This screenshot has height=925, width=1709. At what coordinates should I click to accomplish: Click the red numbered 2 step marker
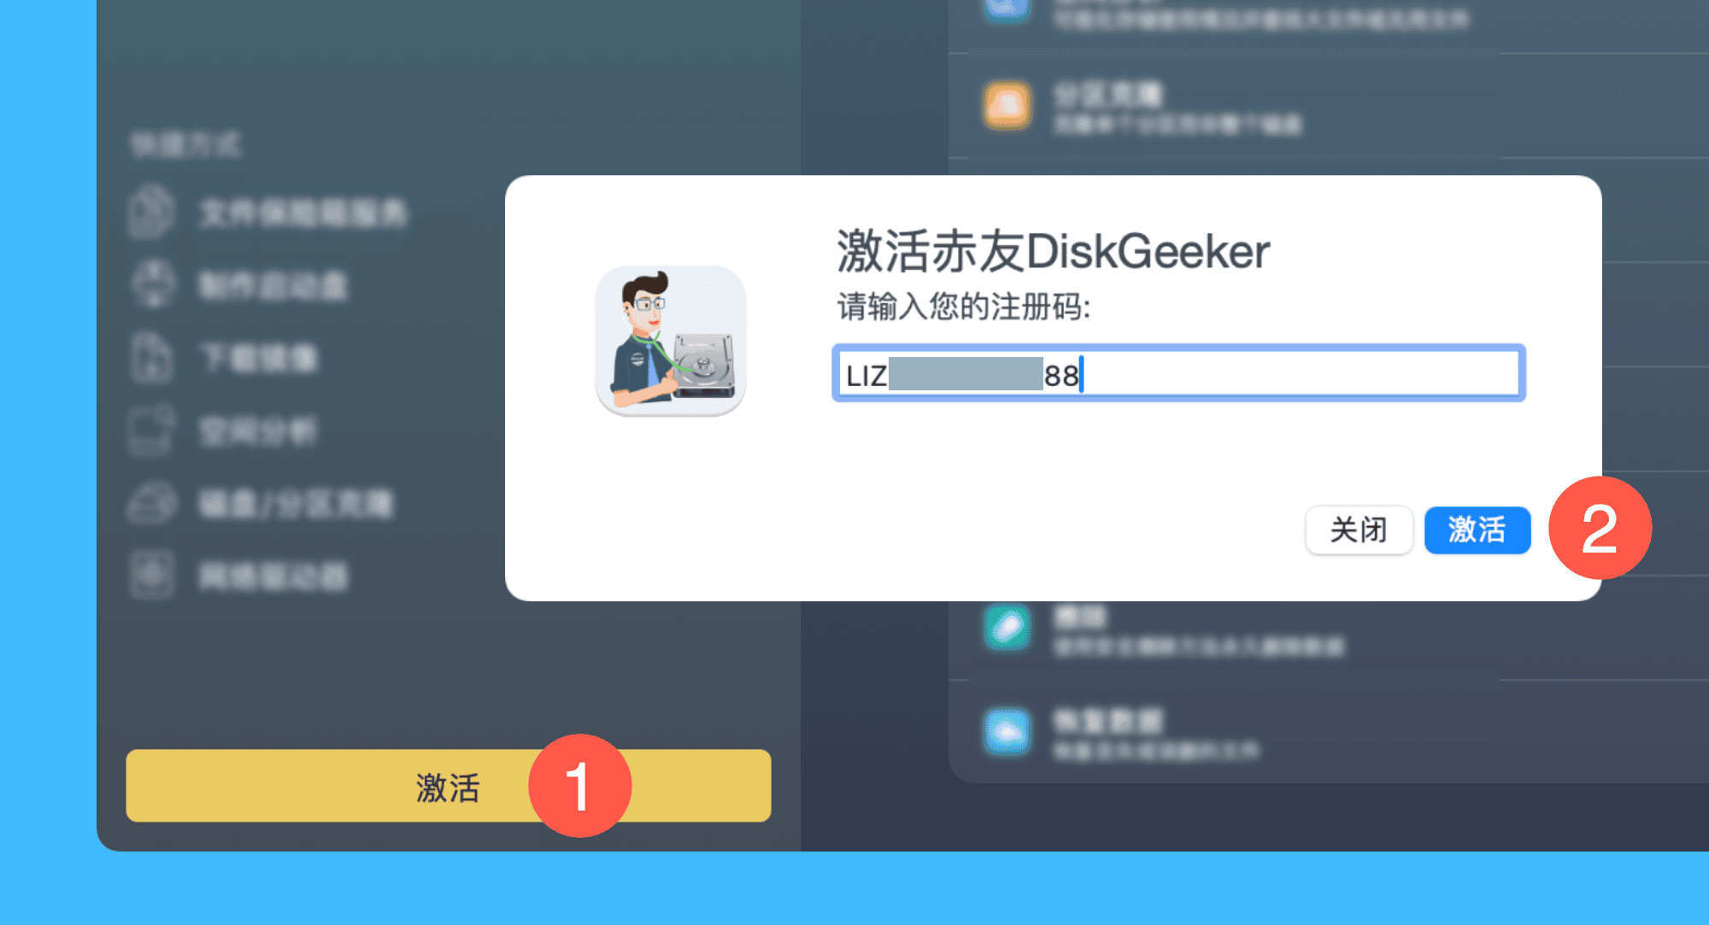point(1600,528)
